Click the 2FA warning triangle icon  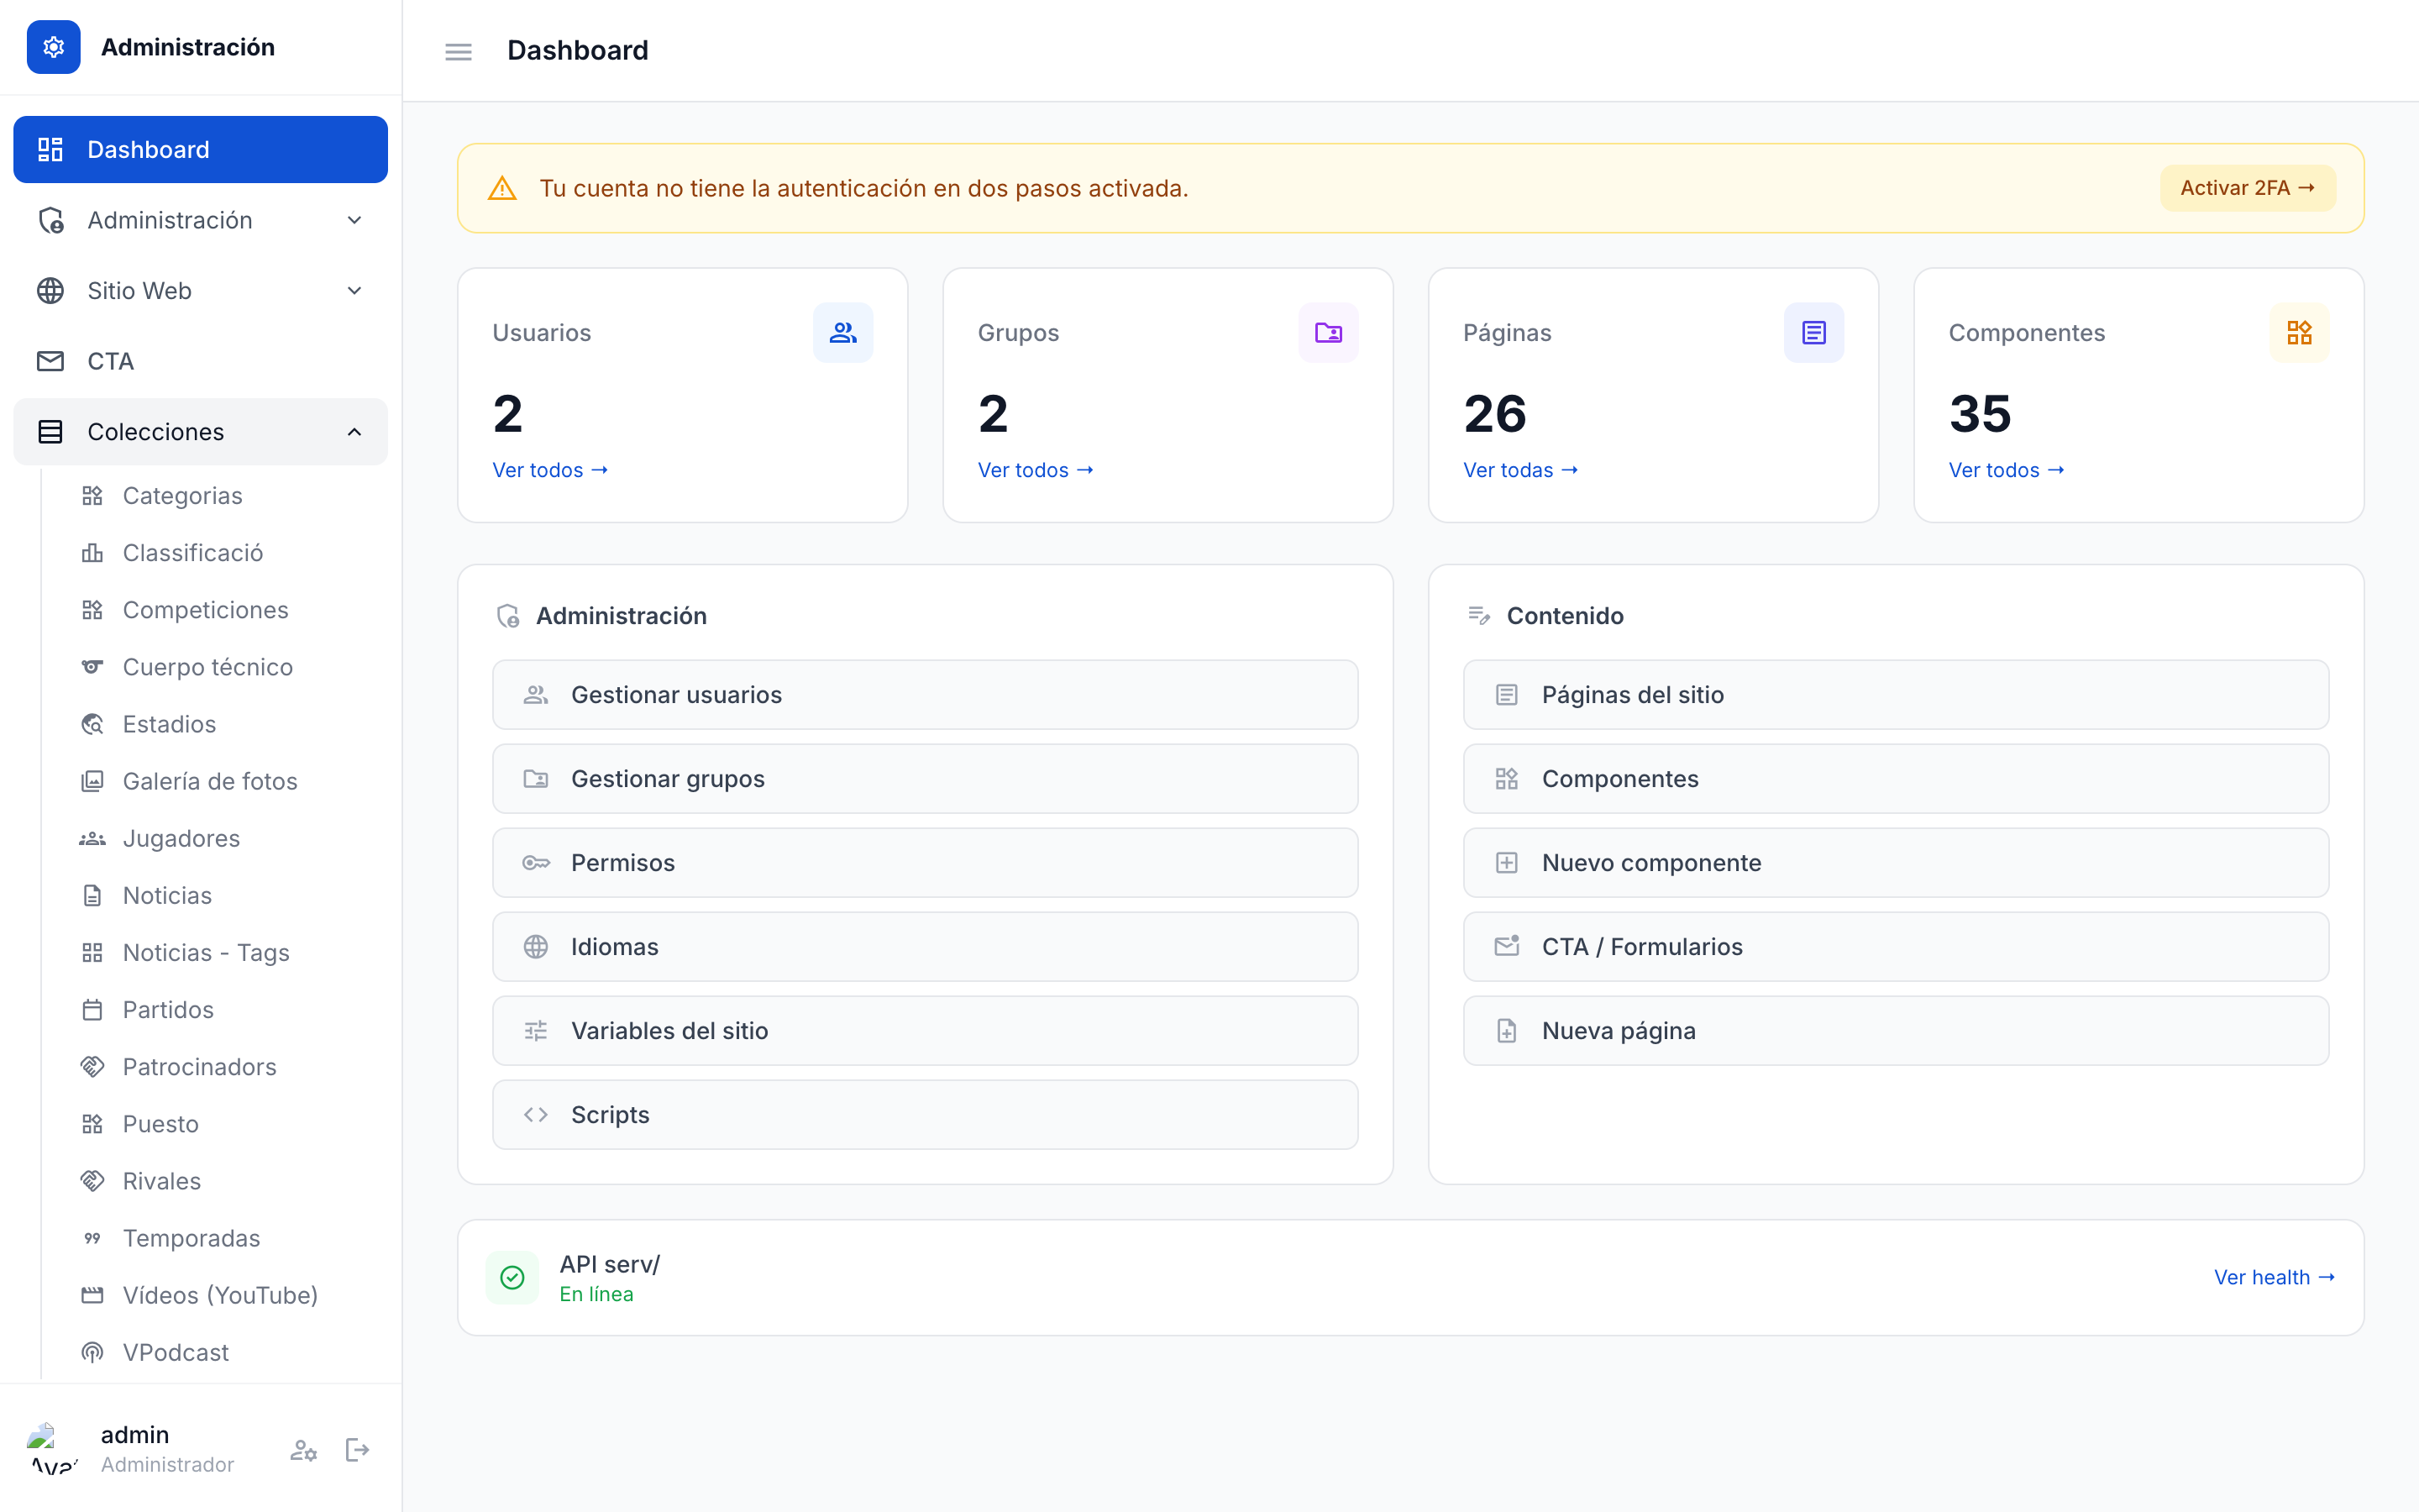coord(501,188)
